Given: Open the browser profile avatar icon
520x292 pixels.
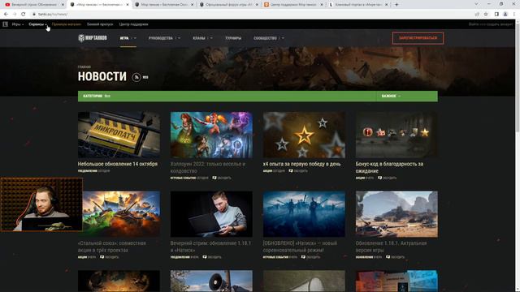Looking at the screenshot, I should [x=505, y=14].
